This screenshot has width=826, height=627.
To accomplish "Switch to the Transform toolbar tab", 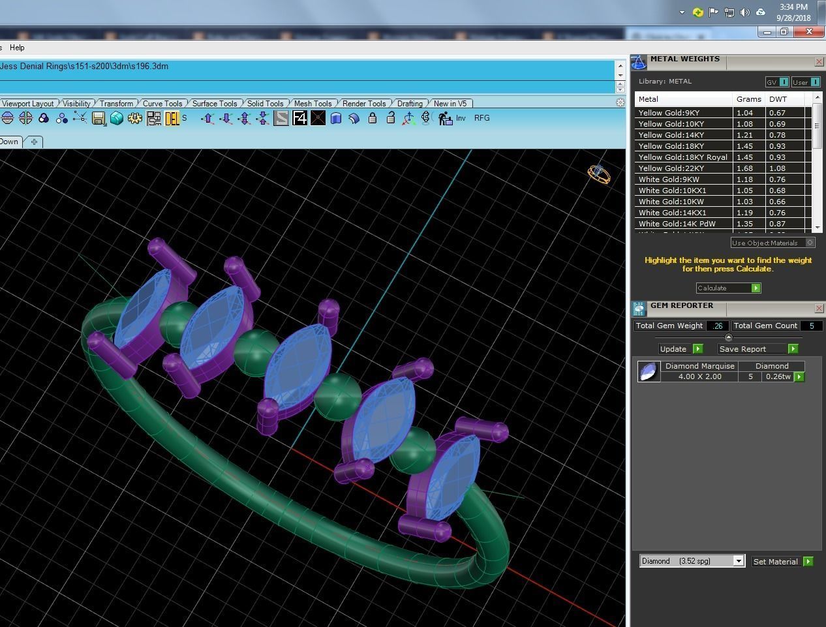I will [116, 103].
